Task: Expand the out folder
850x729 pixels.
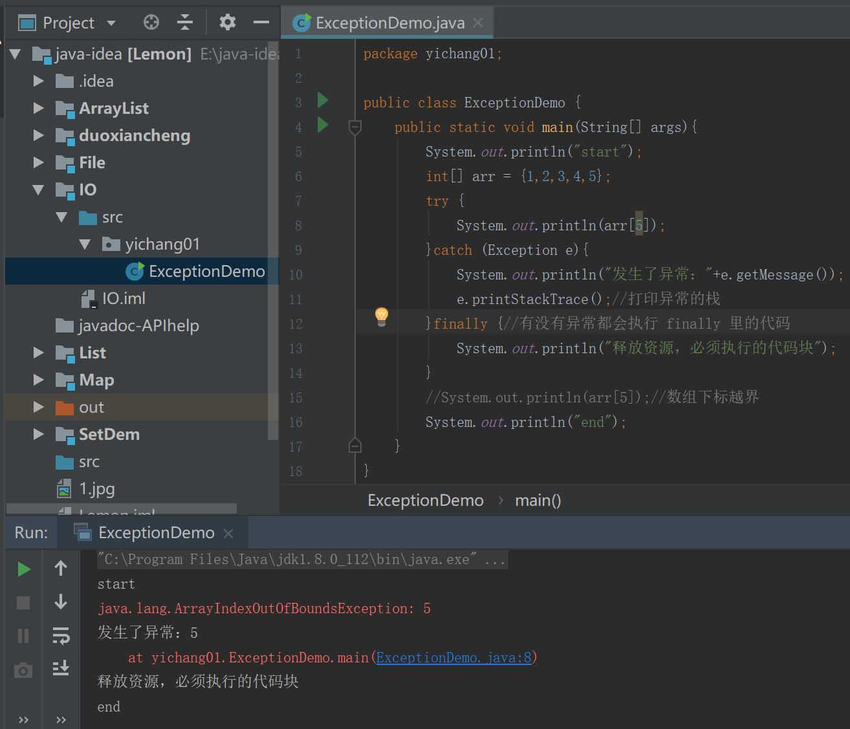Action: [x=38, y=407]
